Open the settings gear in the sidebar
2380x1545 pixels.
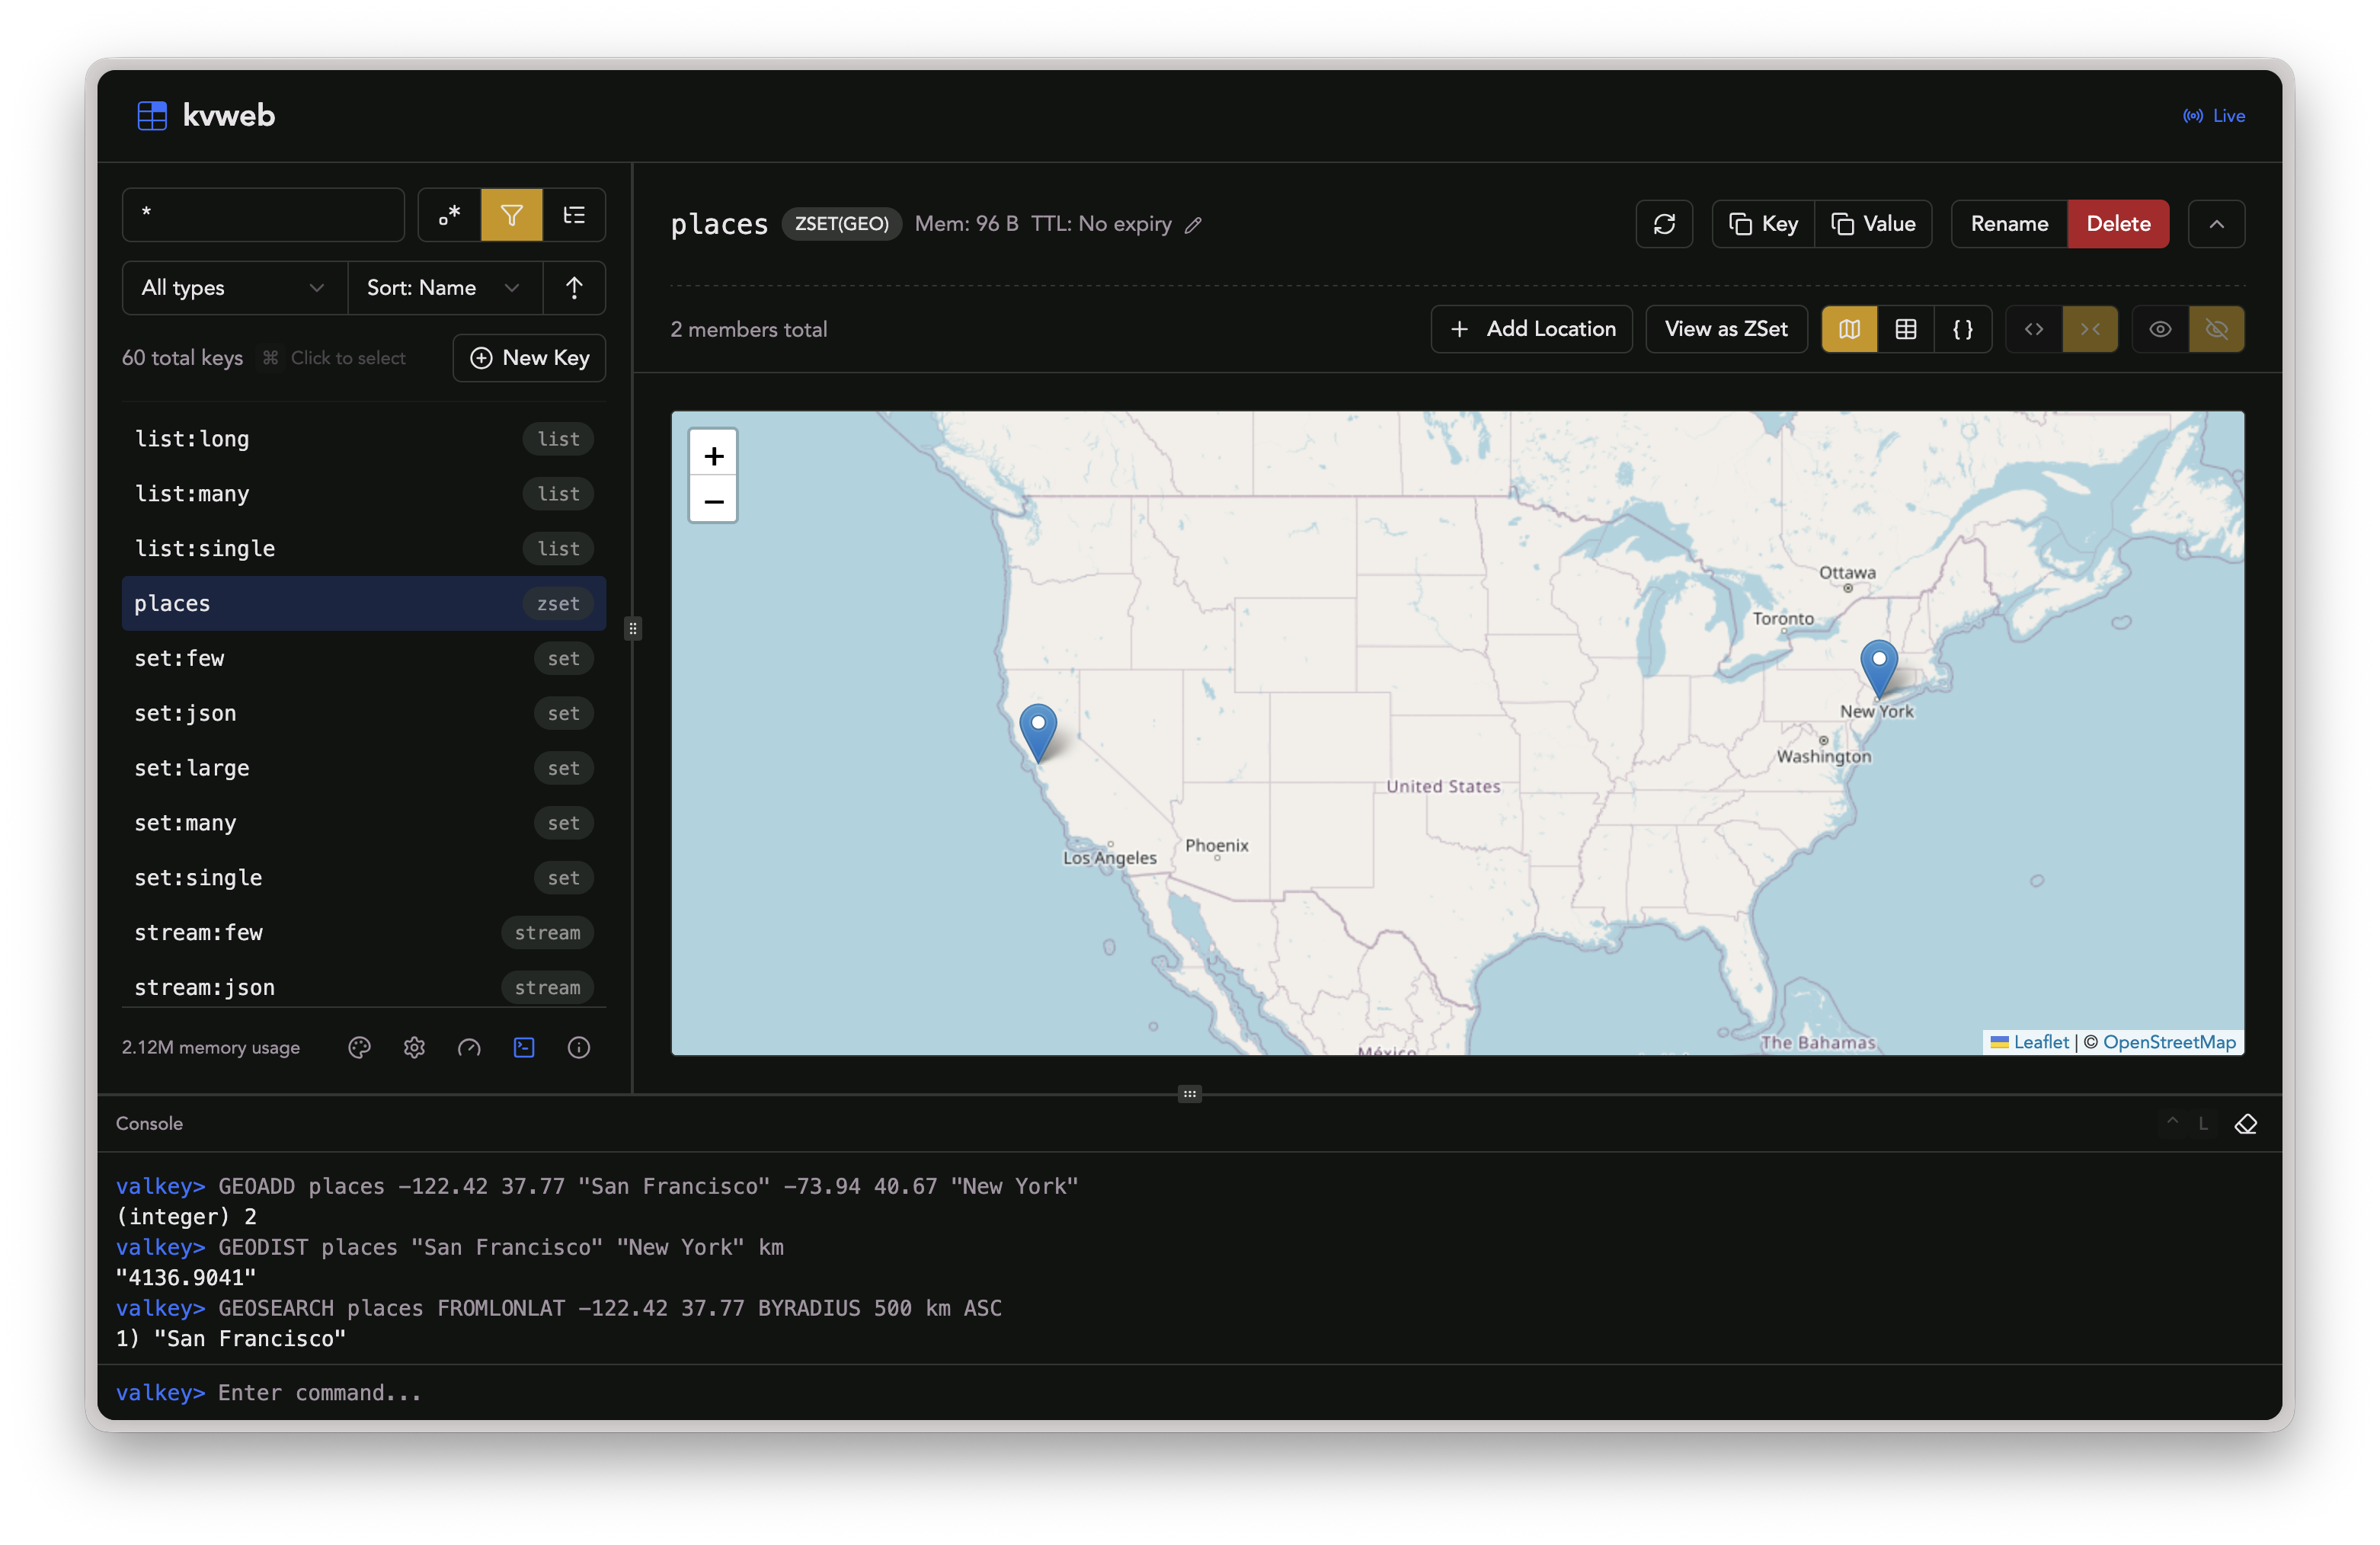click(x=414, y=1047)
